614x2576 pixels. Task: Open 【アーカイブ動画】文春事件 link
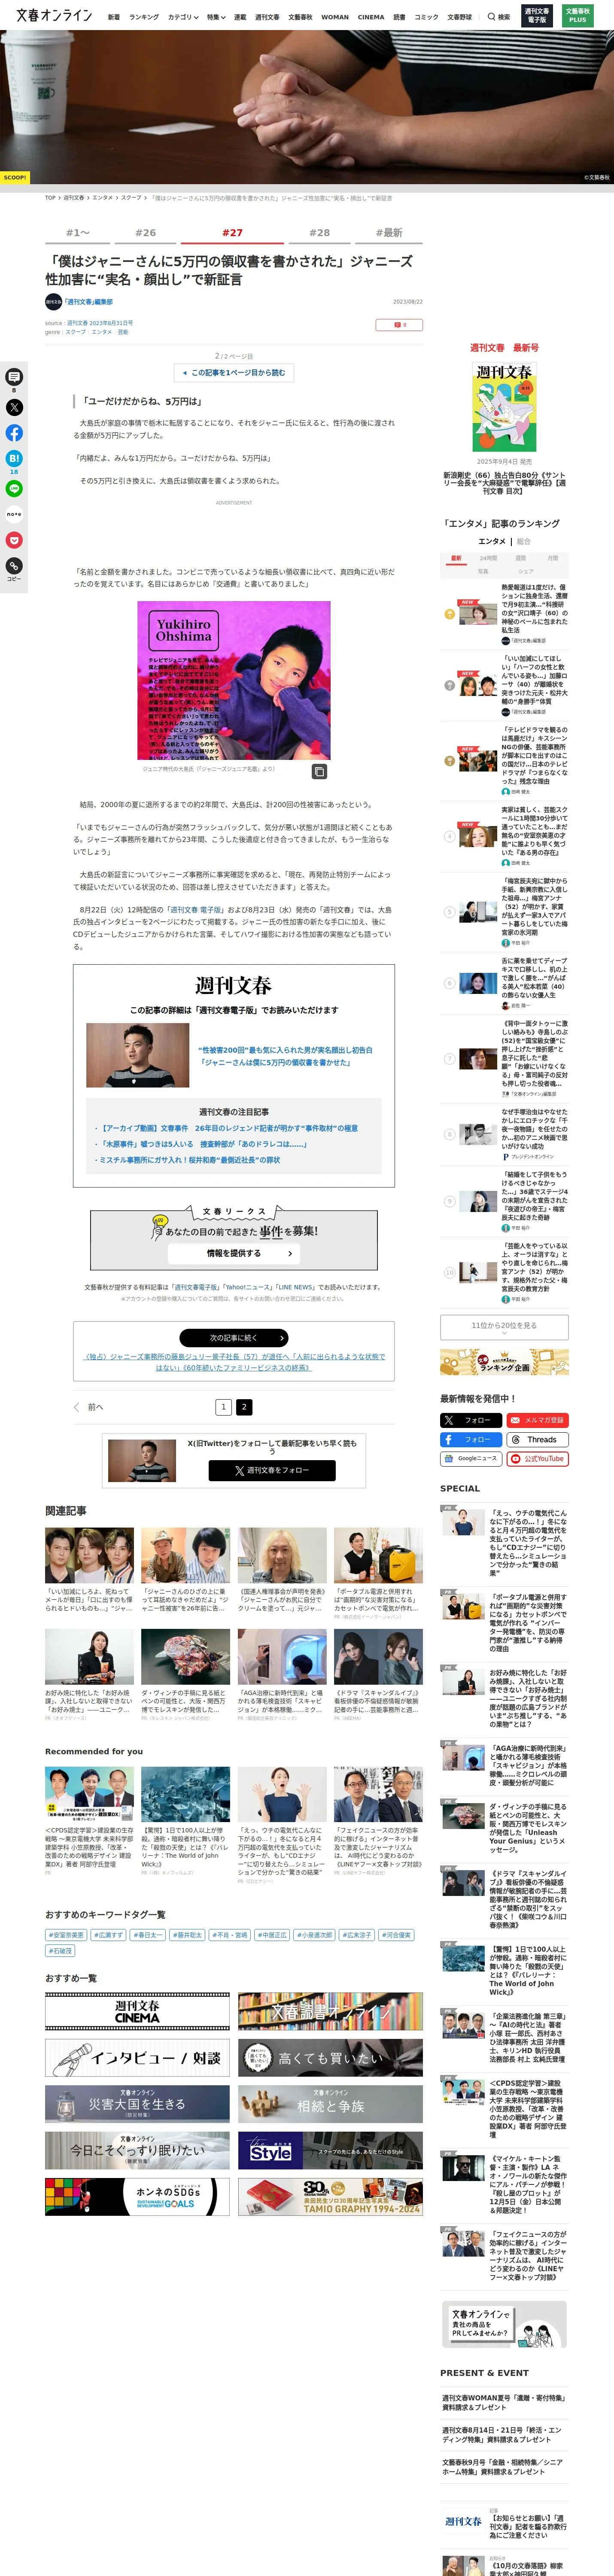click(x=229, y=1128)
